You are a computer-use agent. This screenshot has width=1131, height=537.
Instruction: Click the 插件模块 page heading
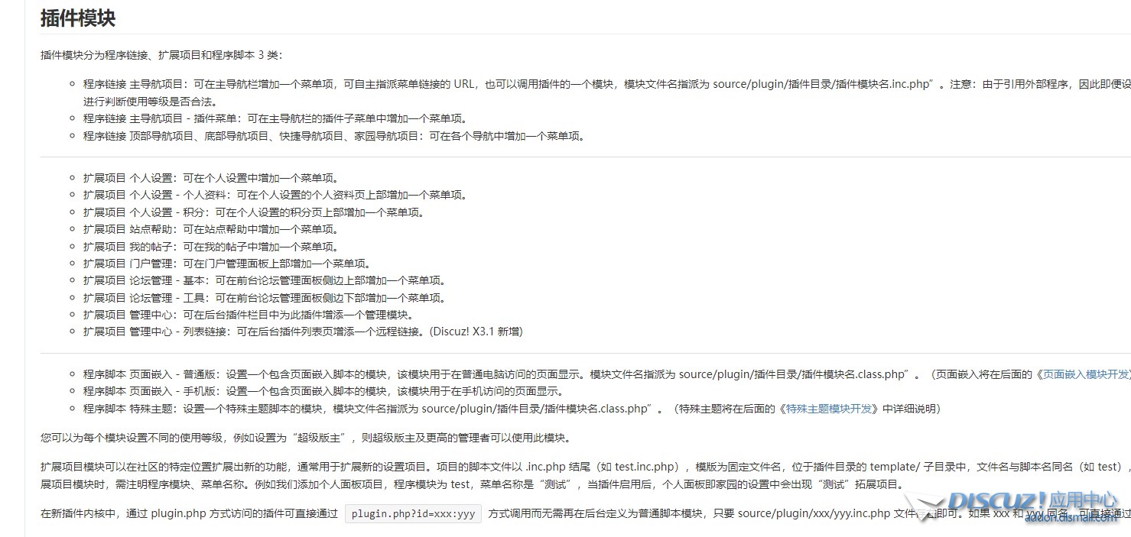click(78, 18)
